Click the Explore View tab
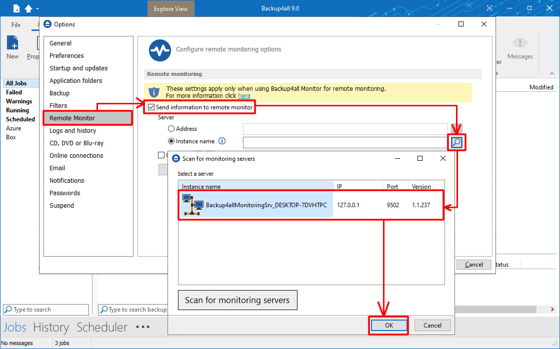 coord(170,8)
